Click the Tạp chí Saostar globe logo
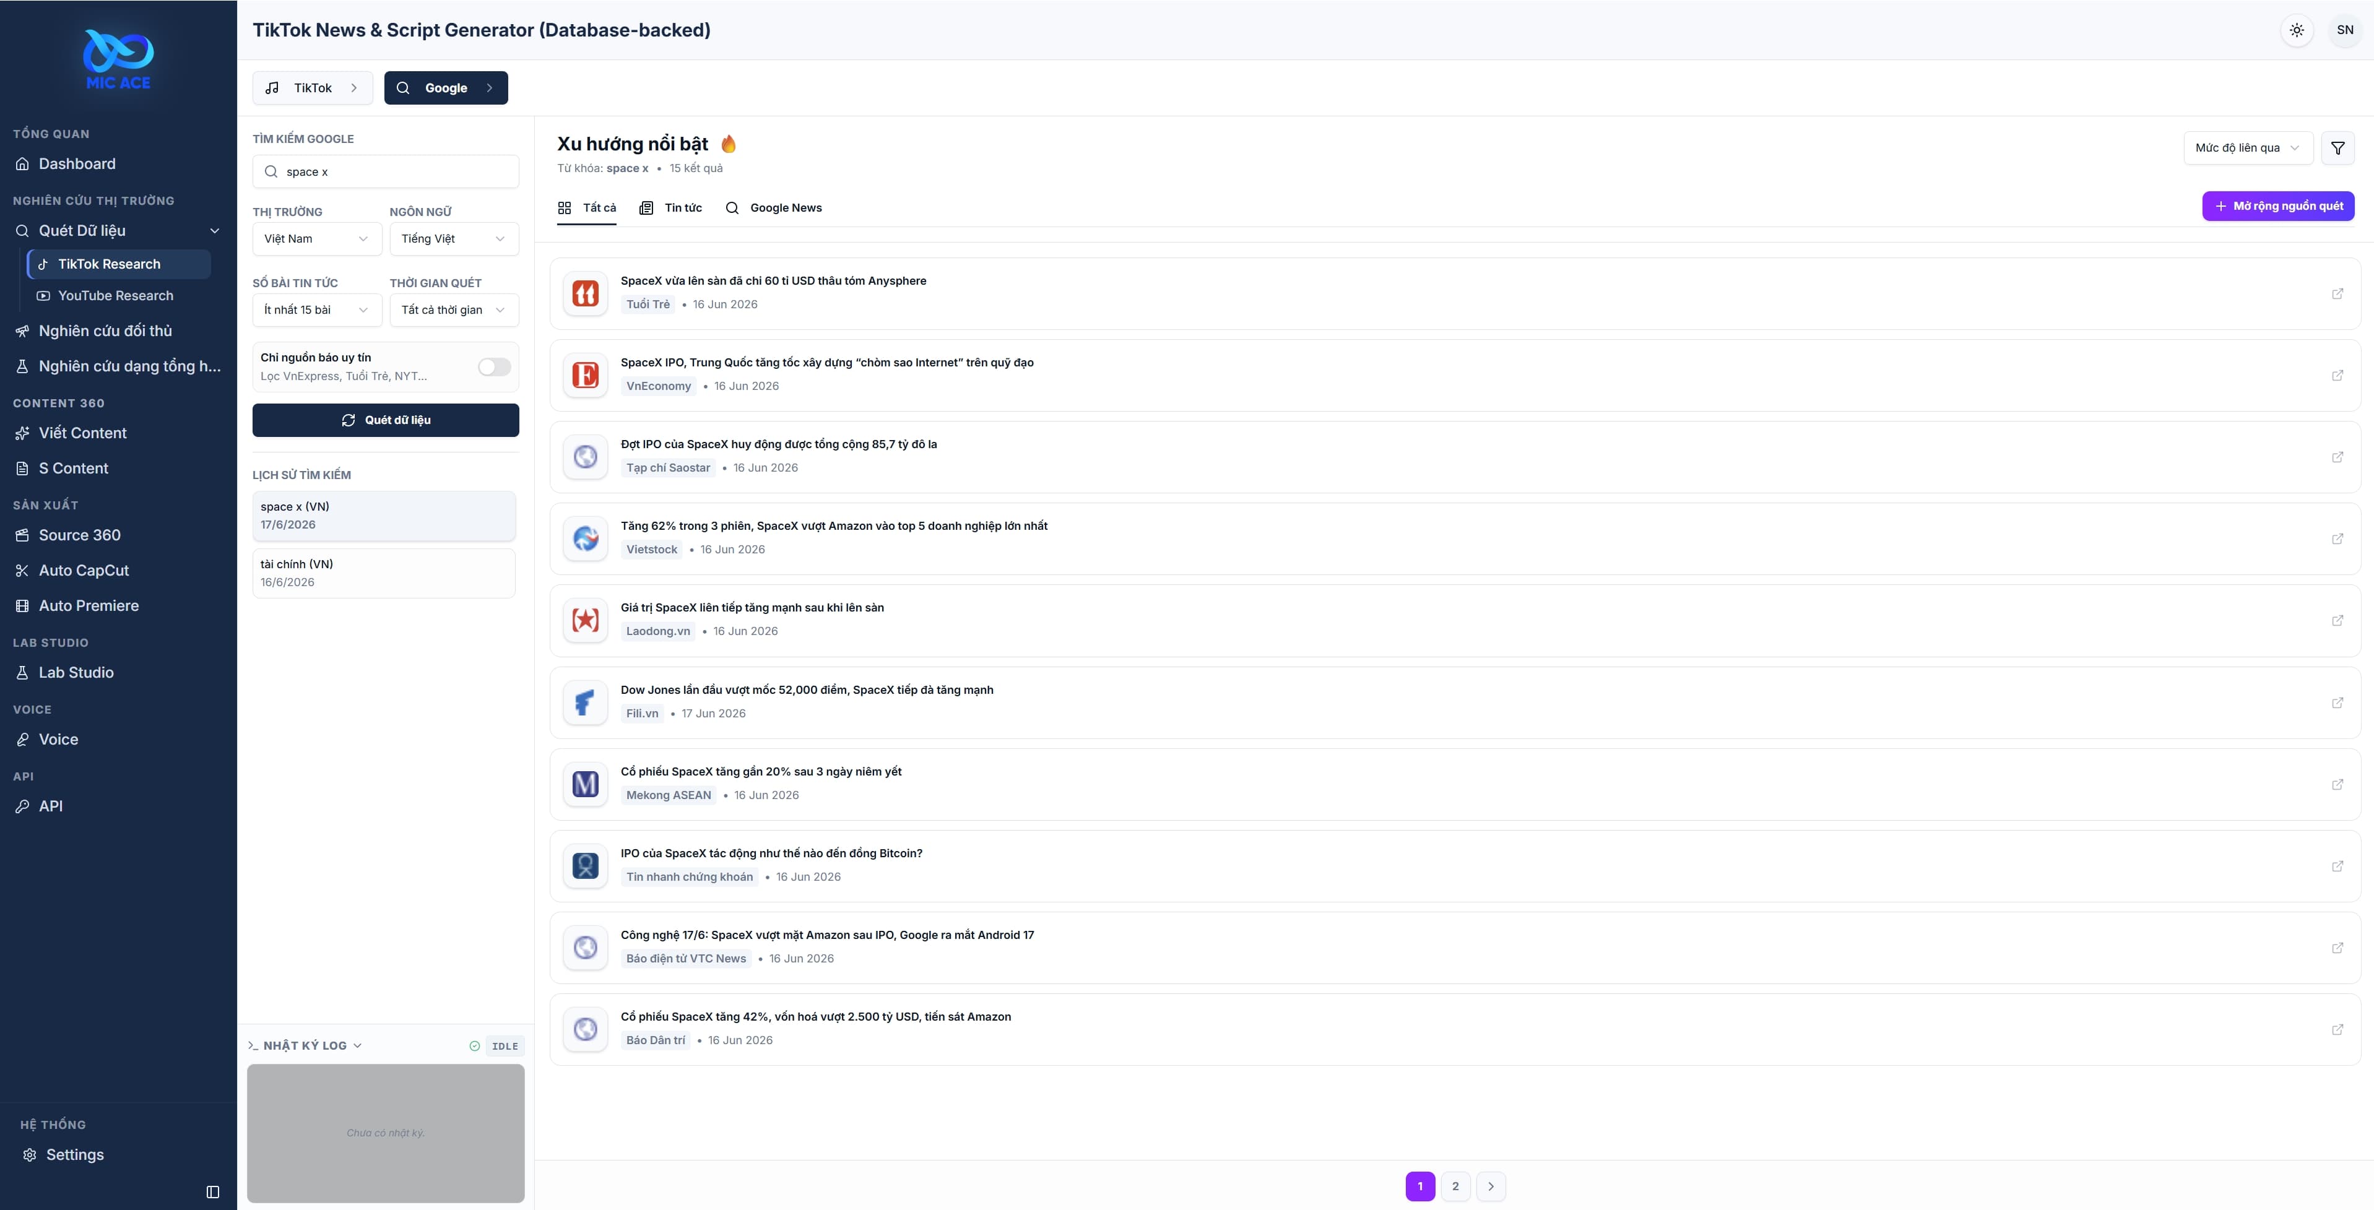 point(585,457)
